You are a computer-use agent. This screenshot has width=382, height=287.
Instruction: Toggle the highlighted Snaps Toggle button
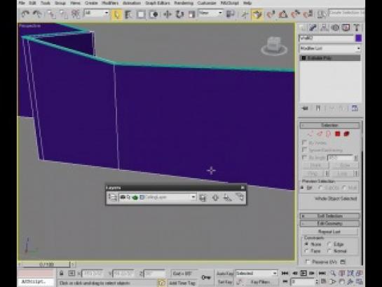(x=257, y=15)
